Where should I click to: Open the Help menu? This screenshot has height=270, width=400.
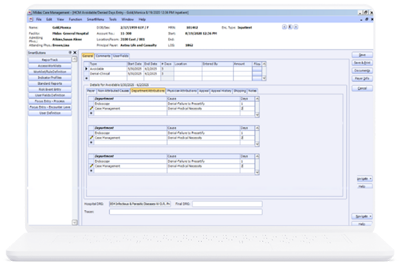point(142,19)
